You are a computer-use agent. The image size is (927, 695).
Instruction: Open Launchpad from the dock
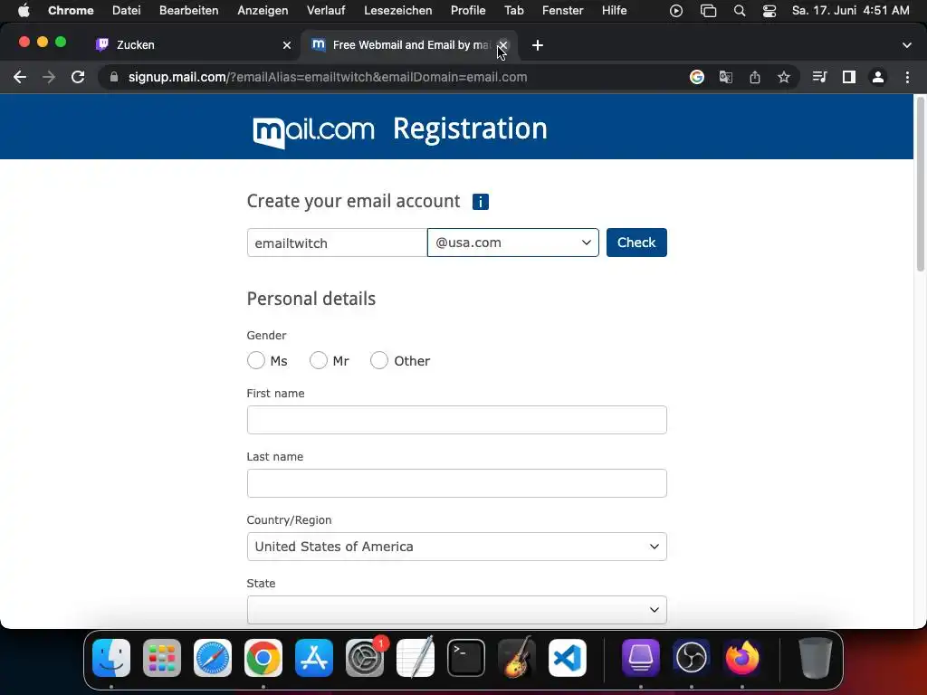click(x=162, y=658)
